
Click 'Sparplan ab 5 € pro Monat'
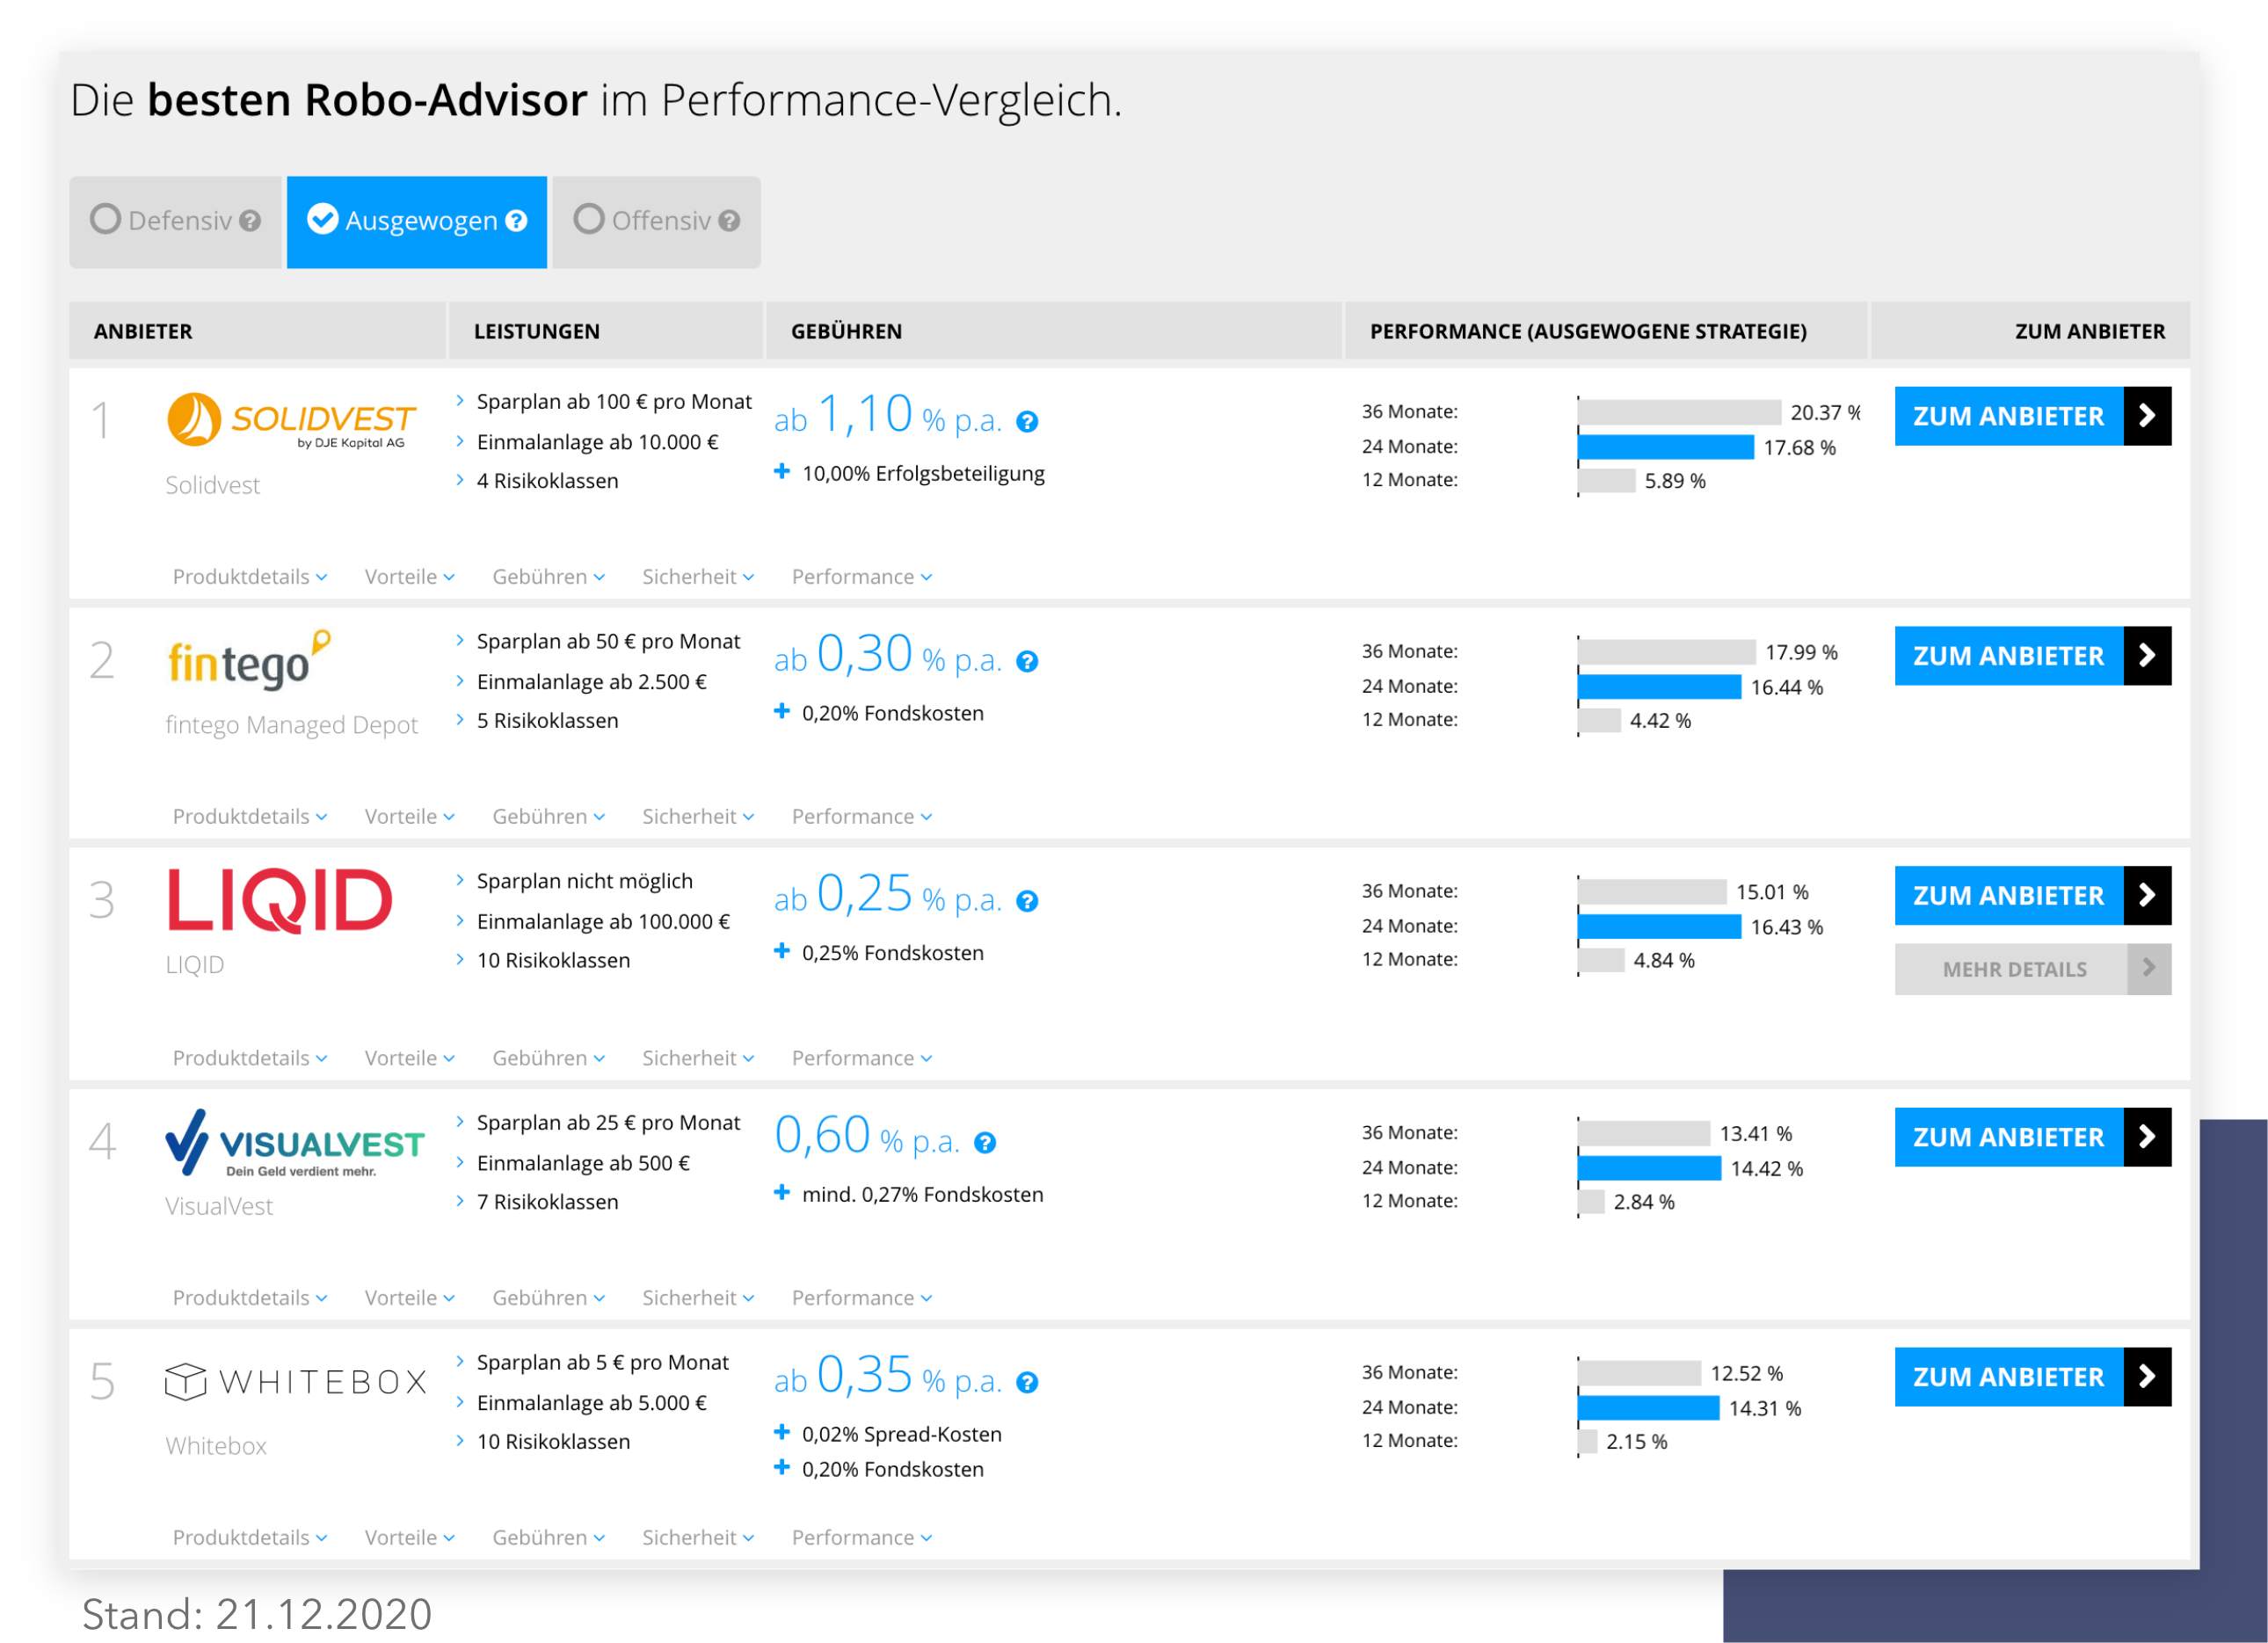(x=603, y=1362)
